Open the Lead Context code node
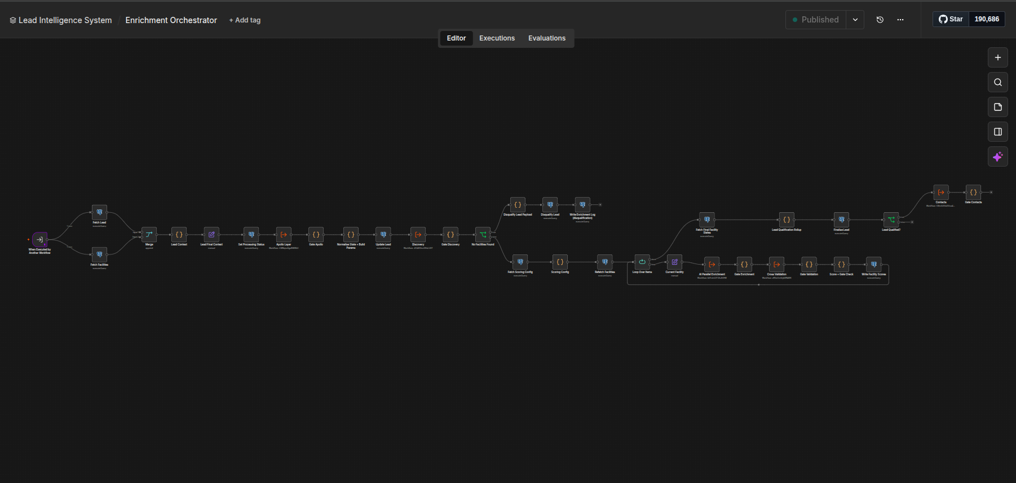The width and height of the screenshot is (1016, 483). point(179,234)
